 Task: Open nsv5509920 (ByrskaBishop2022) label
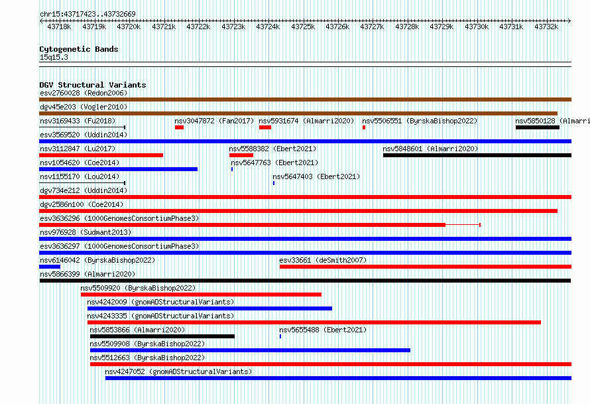click(x=138, y=288)
